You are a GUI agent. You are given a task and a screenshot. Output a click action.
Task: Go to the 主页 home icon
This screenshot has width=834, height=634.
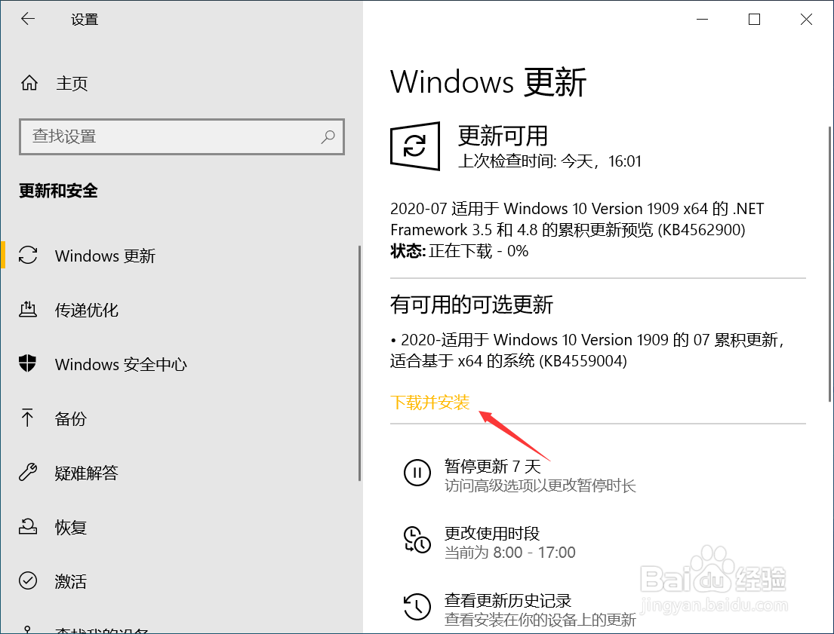coord(29,83)
